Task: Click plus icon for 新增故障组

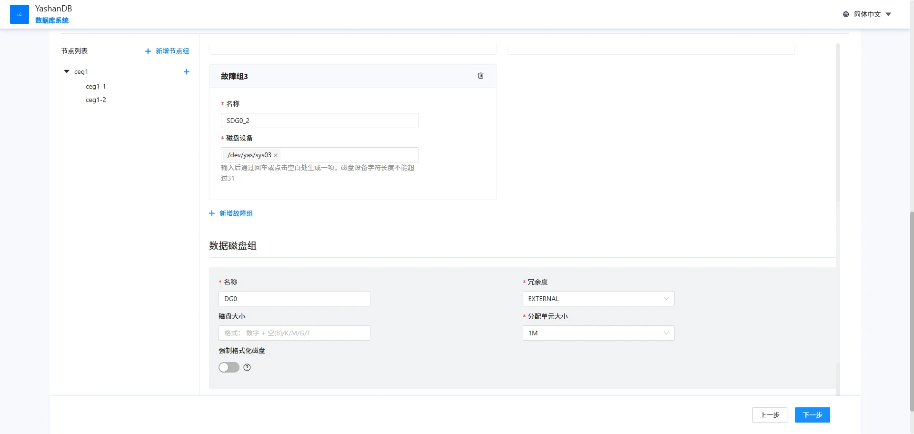Action: 212,213
